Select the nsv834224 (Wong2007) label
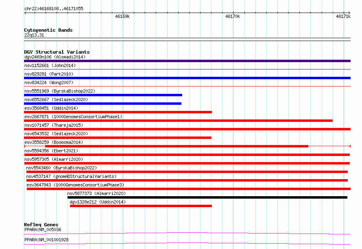This screenshot has height=249, width=362. point(49,82)
